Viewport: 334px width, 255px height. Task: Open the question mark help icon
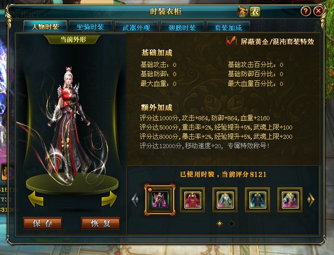tap(306, 11)
